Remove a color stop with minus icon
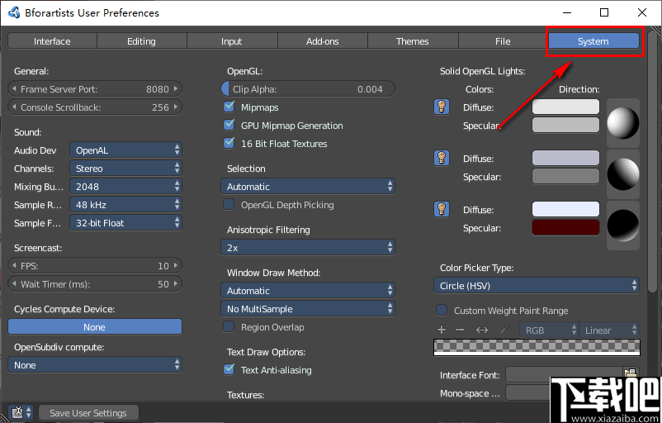Screen dimensions: 662x423 click(x=460, y=330)
